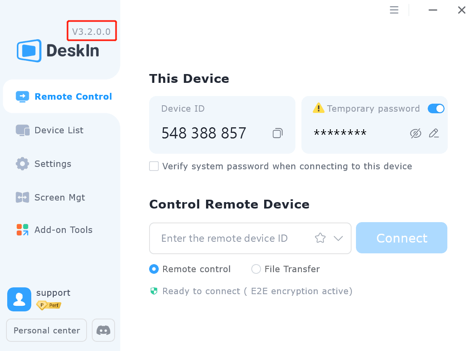The width and height of the screenshot is (473, 351).
Task: Edit the temporary password with pencil icon
Action: tap(434, 133)
